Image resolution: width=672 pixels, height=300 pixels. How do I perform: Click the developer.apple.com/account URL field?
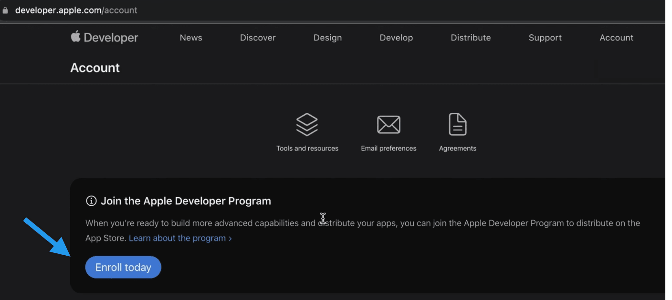[x=76, y=10]
